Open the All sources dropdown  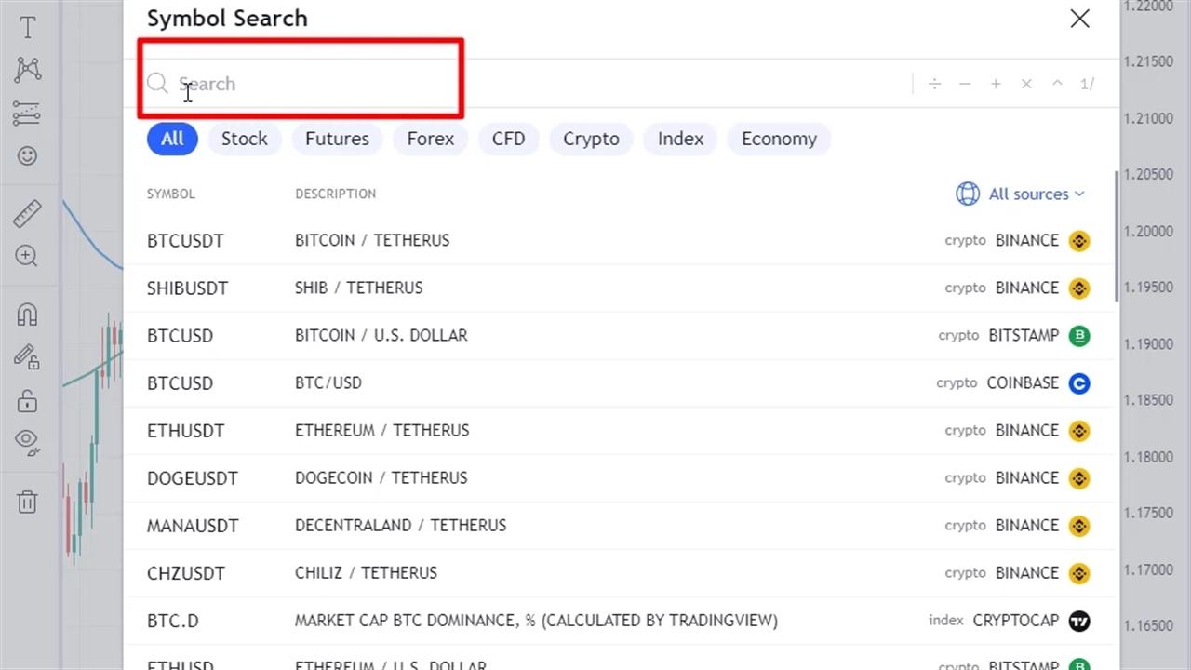point(1020,194)
